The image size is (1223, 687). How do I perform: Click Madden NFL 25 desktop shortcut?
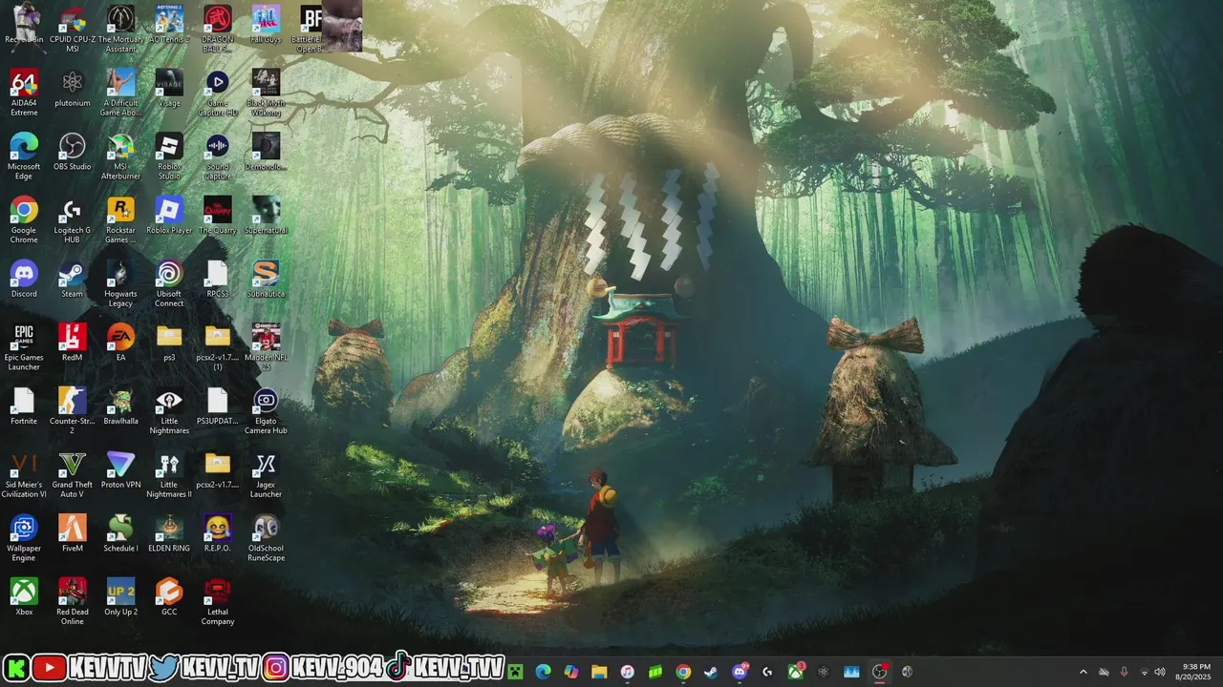266,348
